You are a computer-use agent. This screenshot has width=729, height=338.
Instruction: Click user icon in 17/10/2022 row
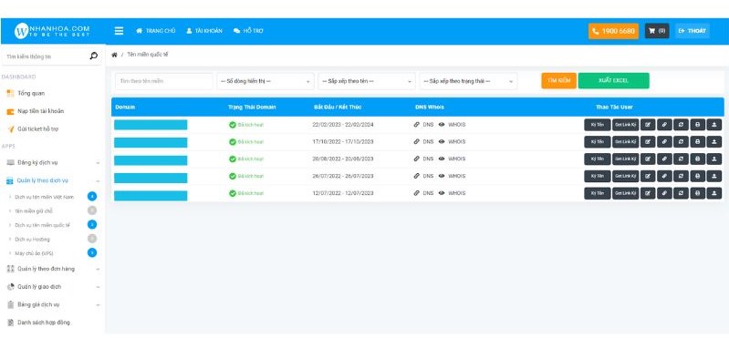pos(714,141)
